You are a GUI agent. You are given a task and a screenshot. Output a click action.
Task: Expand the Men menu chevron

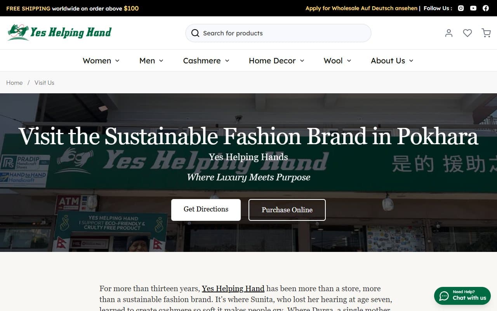[x=161, y=61]
